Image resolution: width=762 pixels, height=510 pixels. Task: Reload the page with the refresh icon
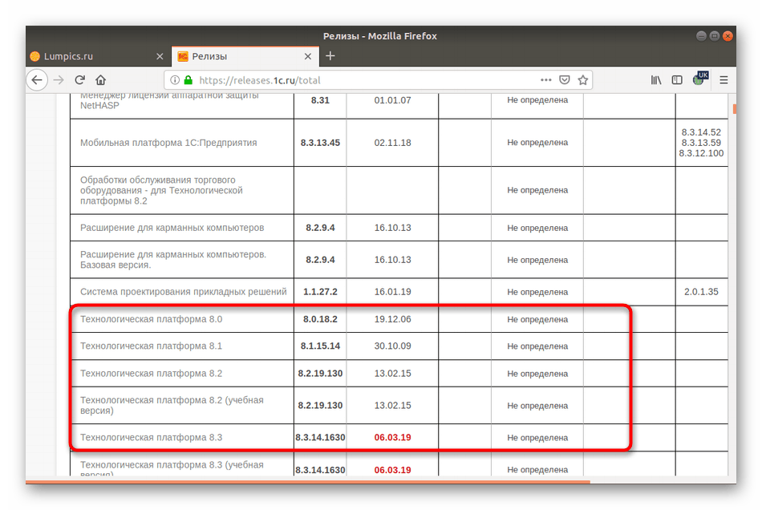80,80
